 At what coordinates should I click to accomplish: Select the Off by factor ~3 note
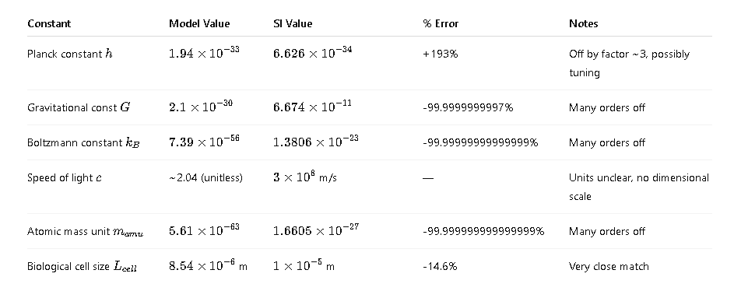click(629, 63)
